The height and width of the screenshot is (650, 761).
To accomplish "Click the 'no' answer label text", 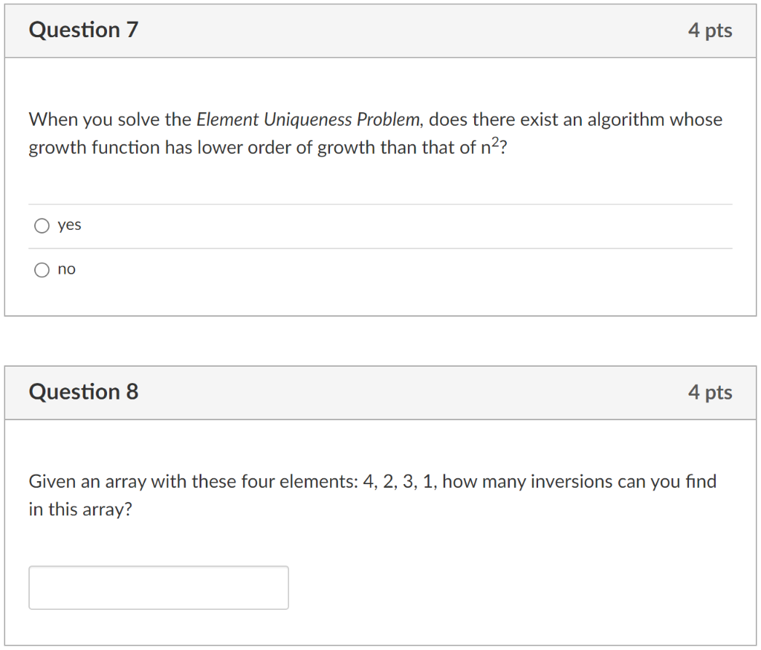I will pos(68,269).
